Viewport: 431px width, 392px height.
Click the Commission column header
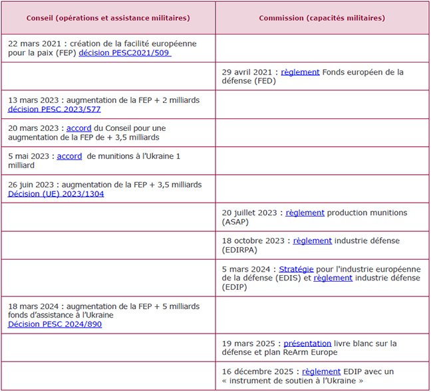322,18
